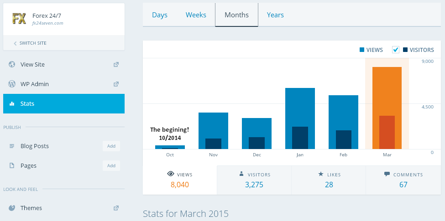Add a new blog post
Screen dimensions: 445x221
click(111, 146)
